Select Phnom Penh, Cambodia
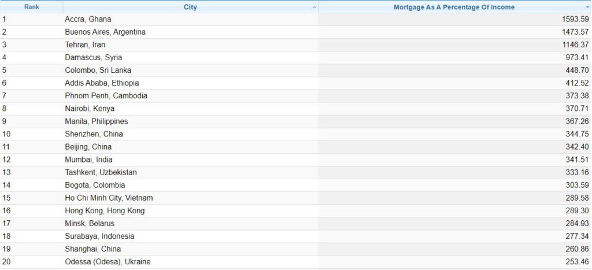Screen dimensions: 592x270 pos(106,95)
